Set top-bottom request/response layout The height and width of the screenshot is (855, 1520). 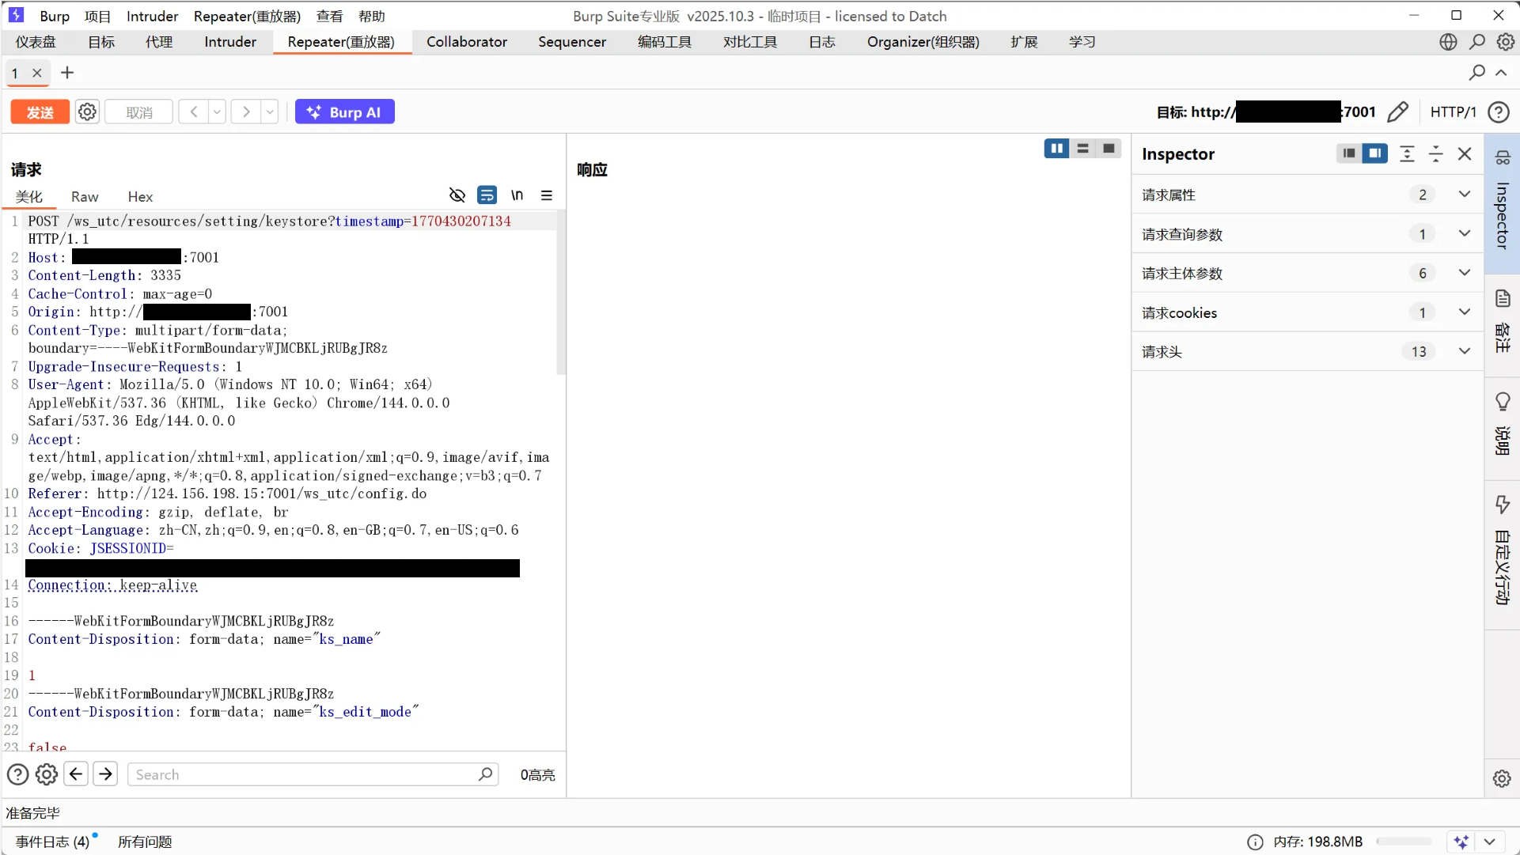1083,149
